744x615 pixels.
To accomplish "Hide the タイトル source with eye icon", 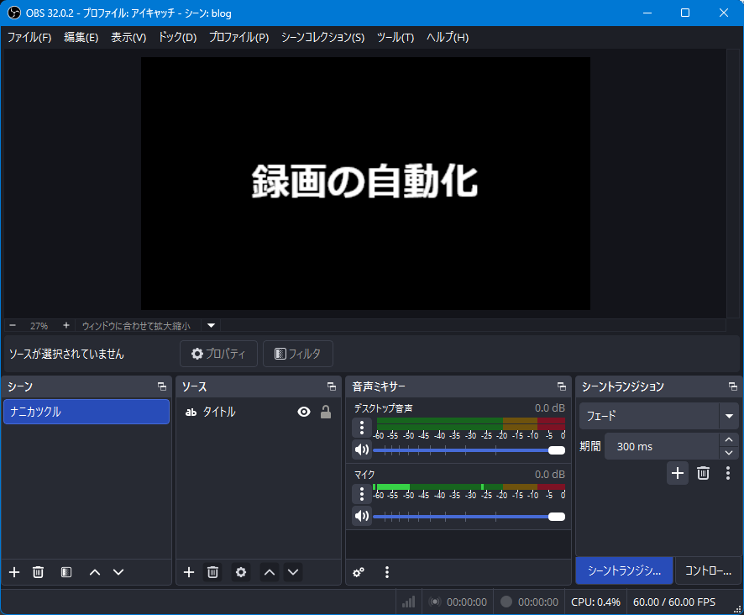I will [304, 412].
